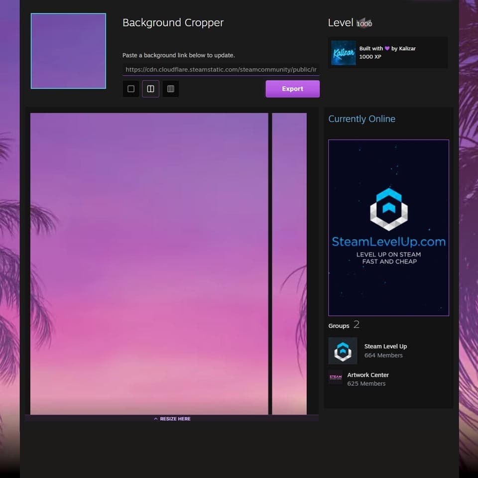Click the avatar preview square thumbnail
The width and height of the screenshot is (478, 478).
pyautogui.click(x=68, y=51)
